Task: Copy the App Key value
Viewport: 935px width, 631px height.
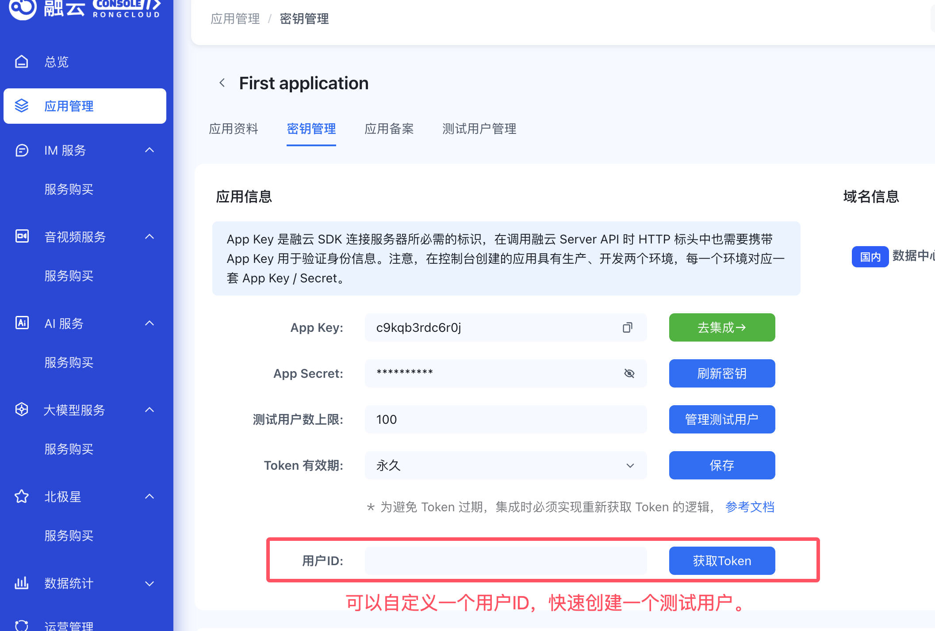Action: 627,327
